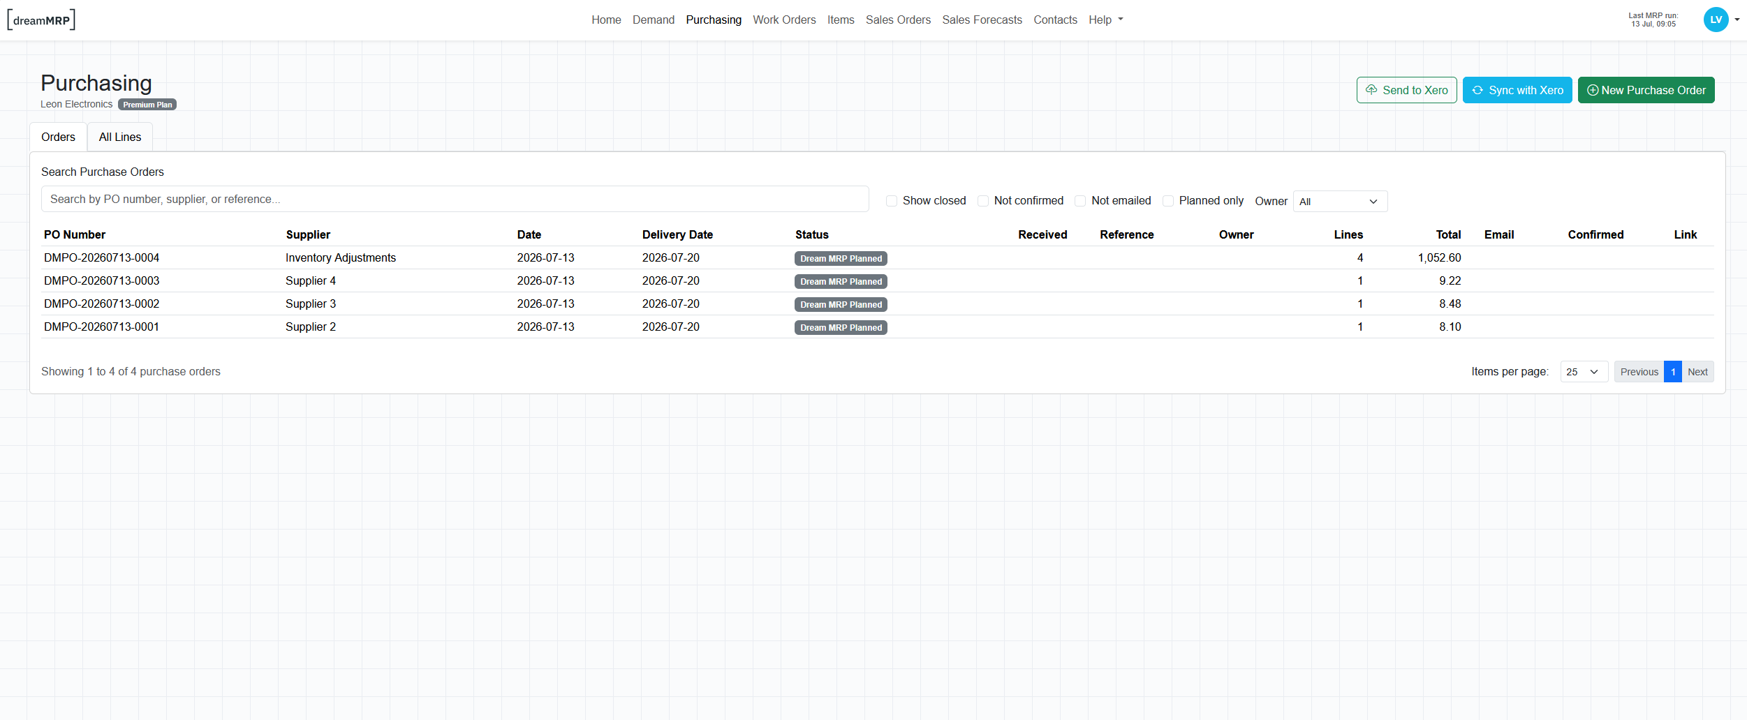Create a New Purchase Order
The width and height of the screenshot is (1747, 720).
[1646, 90]
